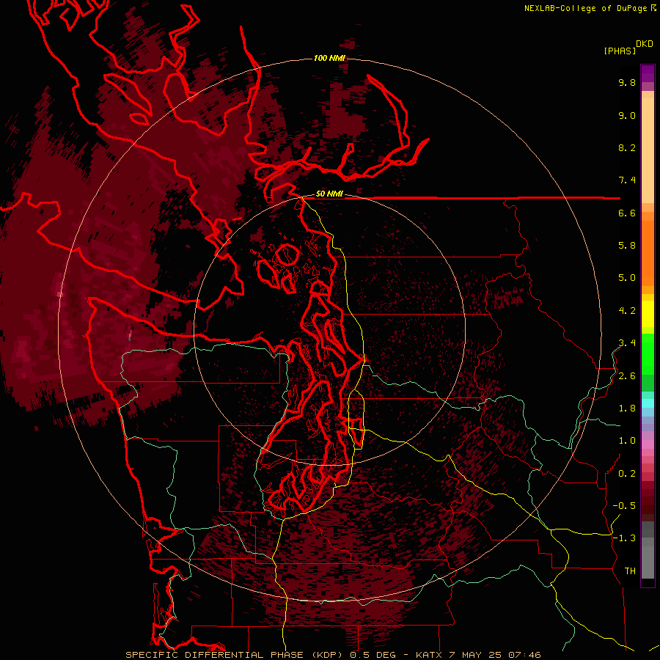Click the 2.6 scale value
Screen dimensions: 660x660
(627, 376)
